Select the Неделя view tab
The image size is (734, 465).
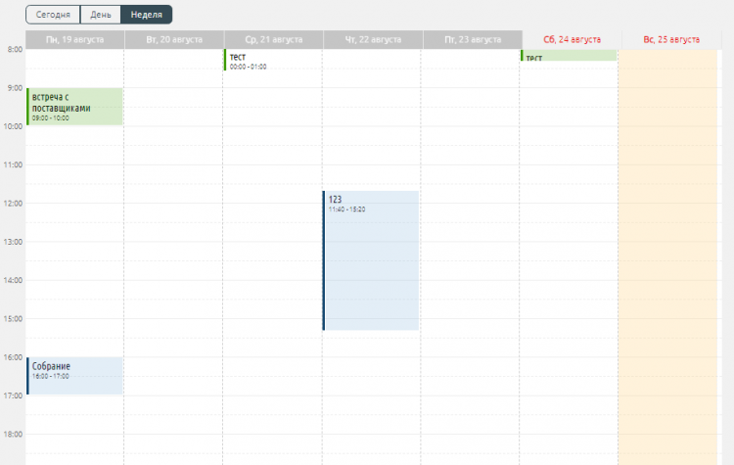click(x=147, y=15)
